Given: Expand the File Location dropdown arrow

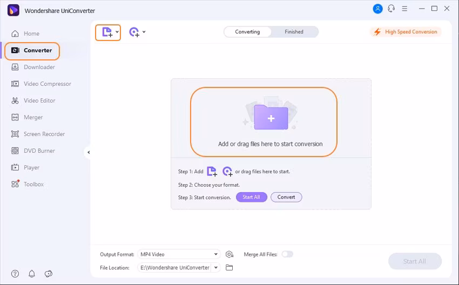Looking at the screenshot, I should [216, 267].
